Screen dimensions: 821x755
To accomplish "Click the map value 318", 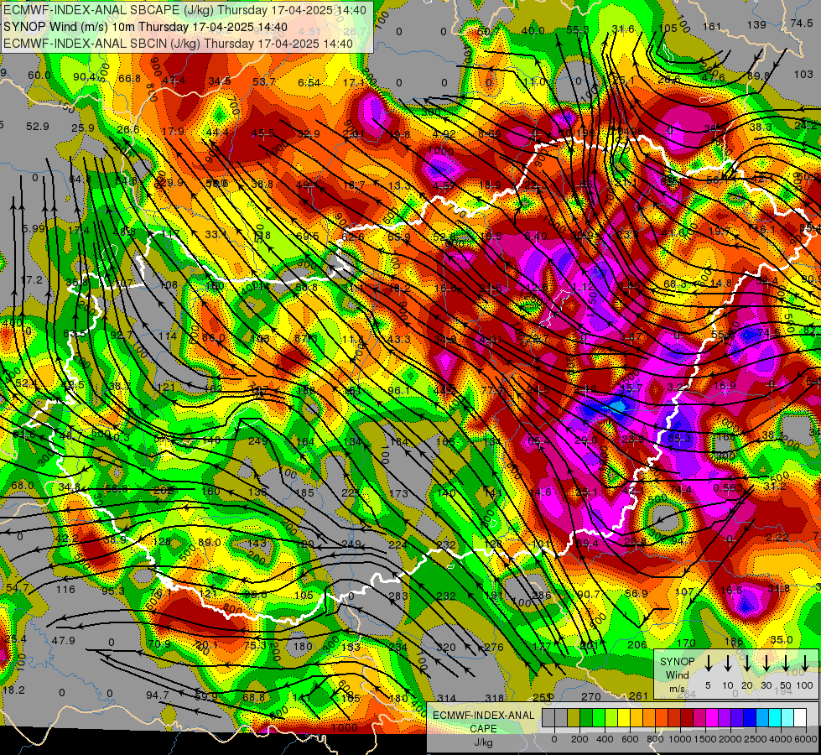I will click(x=494, y=698).
